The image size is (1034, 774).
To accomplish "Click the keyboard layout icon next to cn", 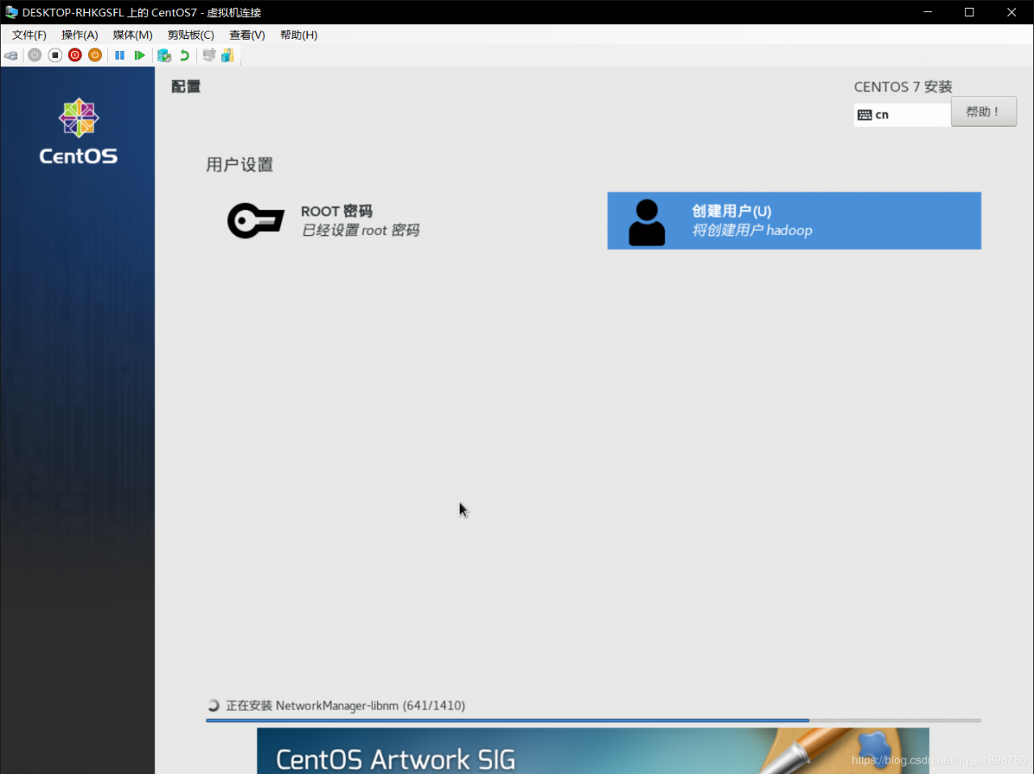I will (x=864, y=115).
